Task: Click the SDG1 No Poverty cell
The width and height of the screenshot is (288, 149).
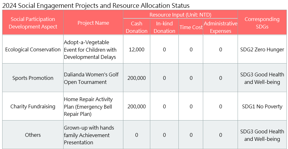Action: [x=262, y=106]
